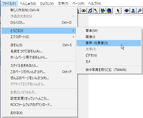This screenshot has height=118, width=143.
Task: Expand the エクスポート(E) submenu arrow
Action: 73,37
